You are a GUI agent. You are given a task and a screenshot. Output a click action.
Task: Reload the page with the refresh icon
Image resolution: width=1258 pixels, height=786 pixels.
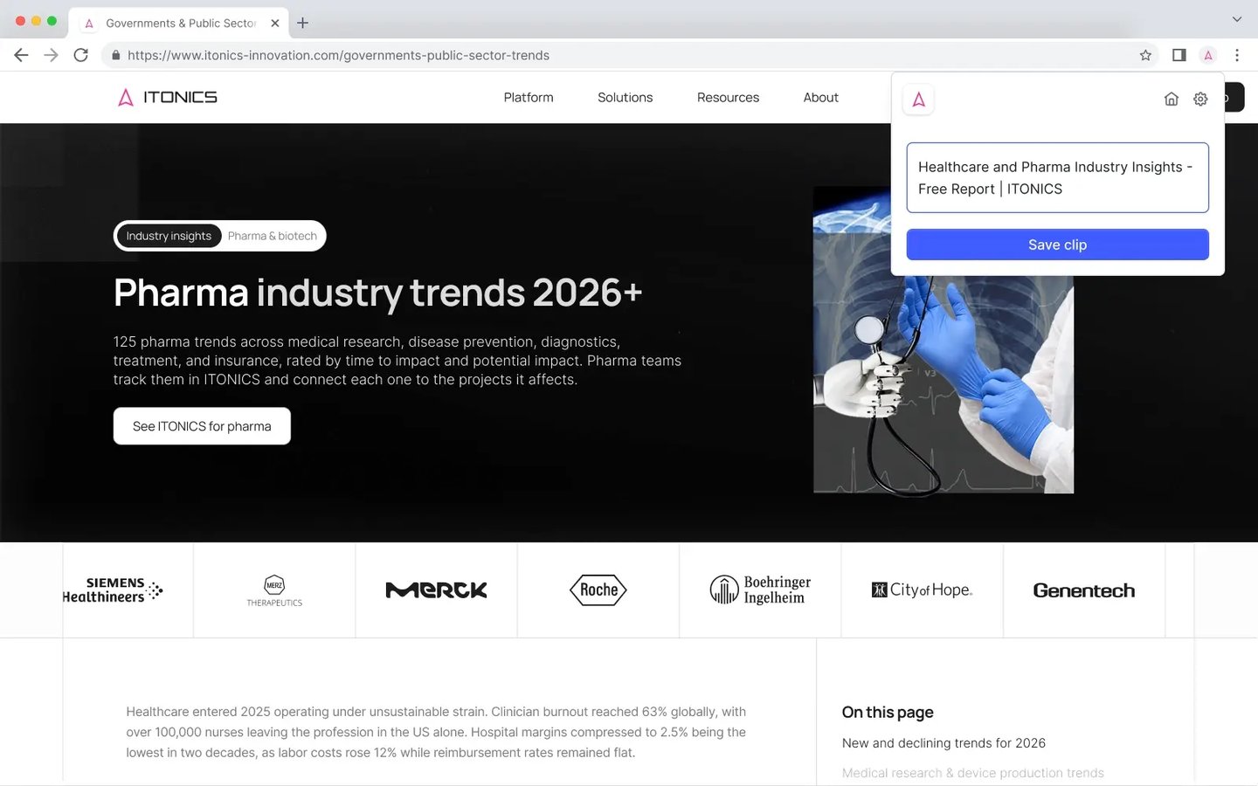pos(81,55)
